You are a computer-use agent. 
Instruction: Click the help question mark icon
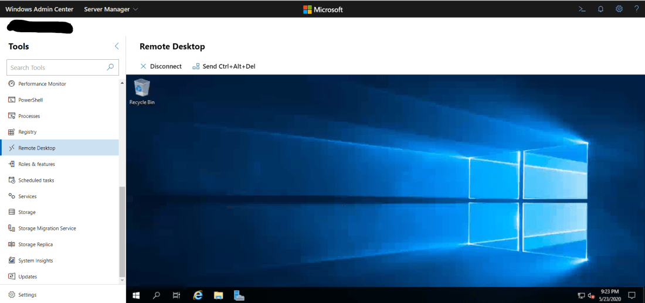click(636, 9)
